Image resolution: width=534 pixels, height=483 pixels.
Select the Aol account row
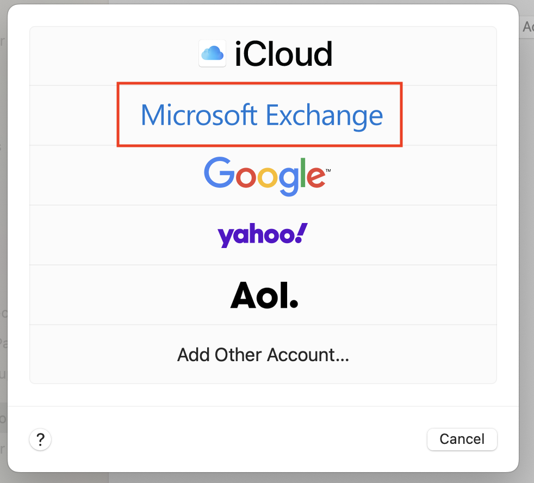tap(263, 295)
